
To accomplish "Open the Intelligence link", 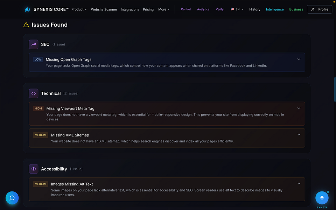I will 275,9.
